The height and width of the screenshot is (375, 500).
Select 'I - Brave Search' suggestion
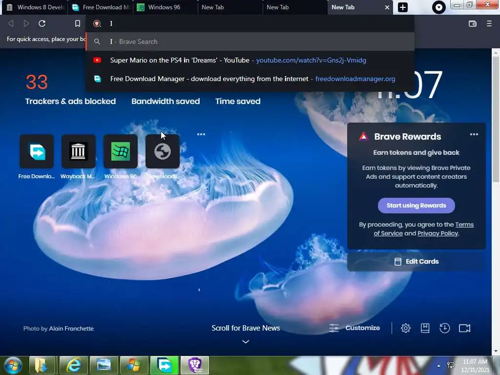click(x=250, y=42)
